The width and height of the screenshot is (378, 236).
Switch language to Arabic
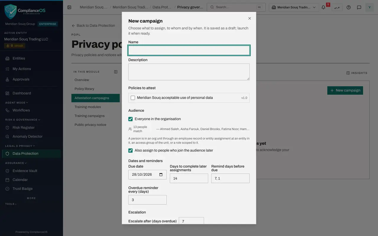click(337, 7)
